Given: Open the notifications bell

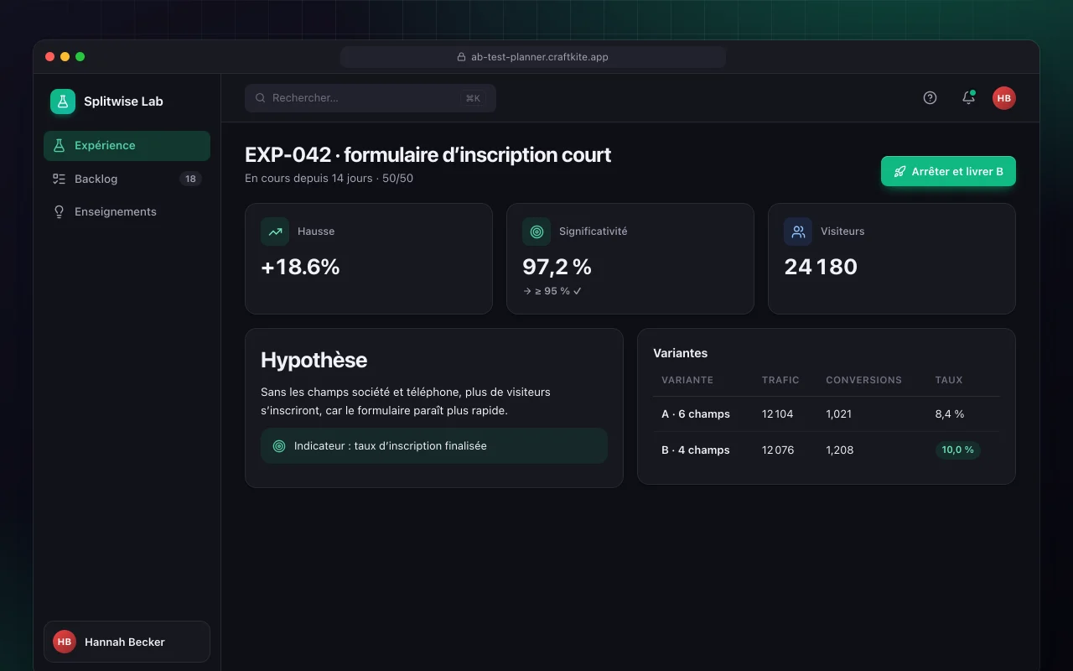Looking at the screenshot, I should (x=968, y=98).
